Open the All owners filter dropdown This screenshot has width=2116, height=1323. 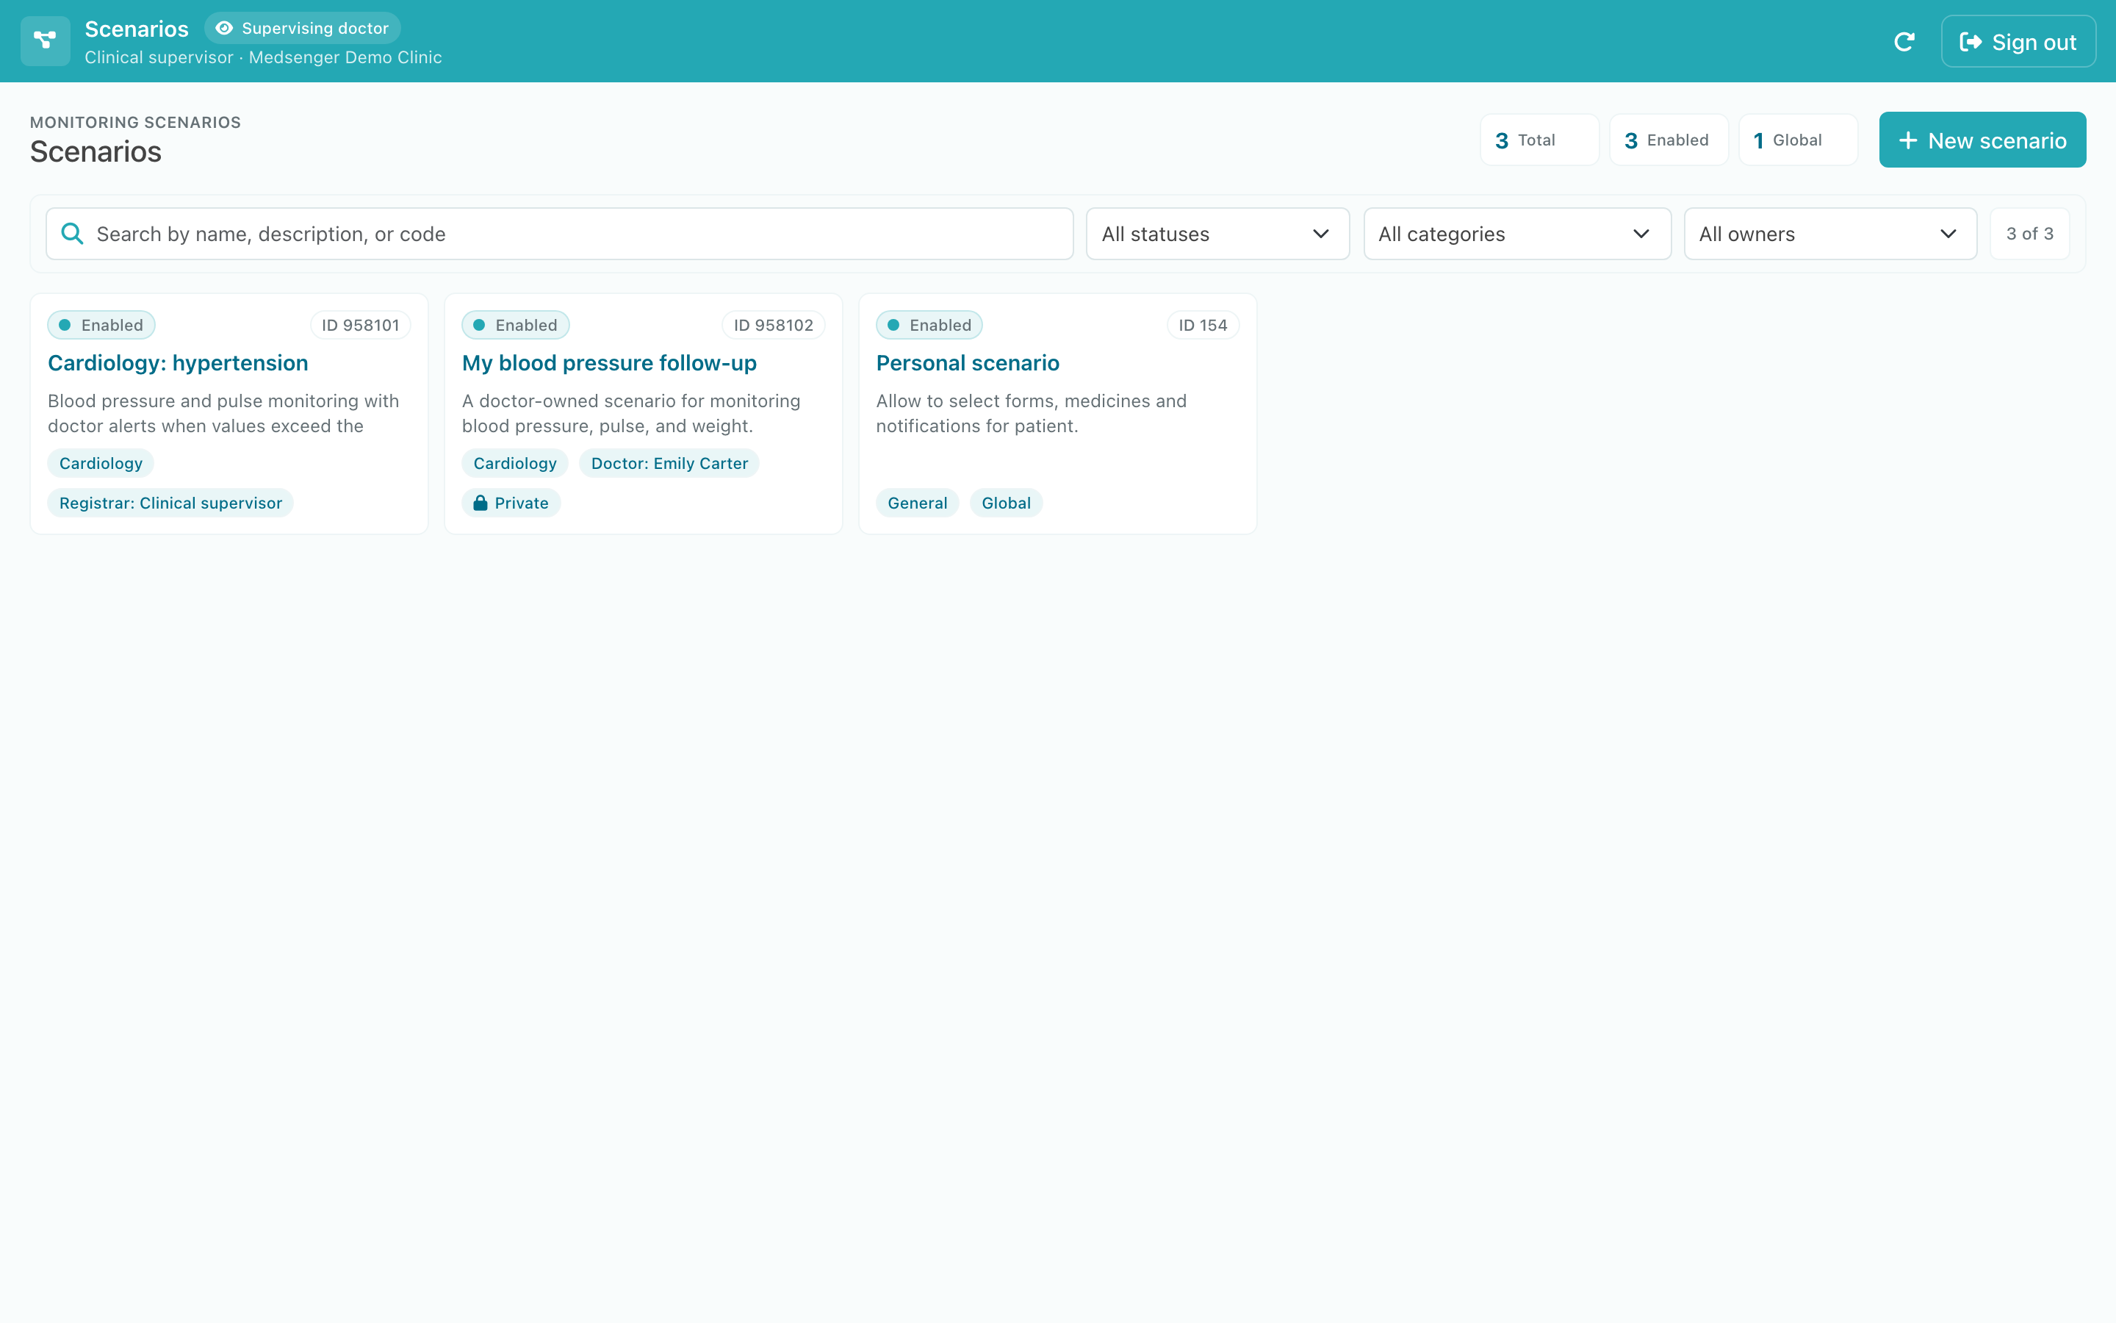point(1830,234)
